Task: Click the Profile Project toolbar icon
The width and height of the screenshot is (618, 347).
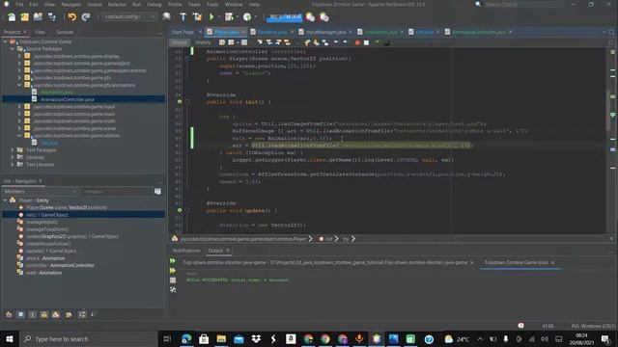Action: point(247,17)
